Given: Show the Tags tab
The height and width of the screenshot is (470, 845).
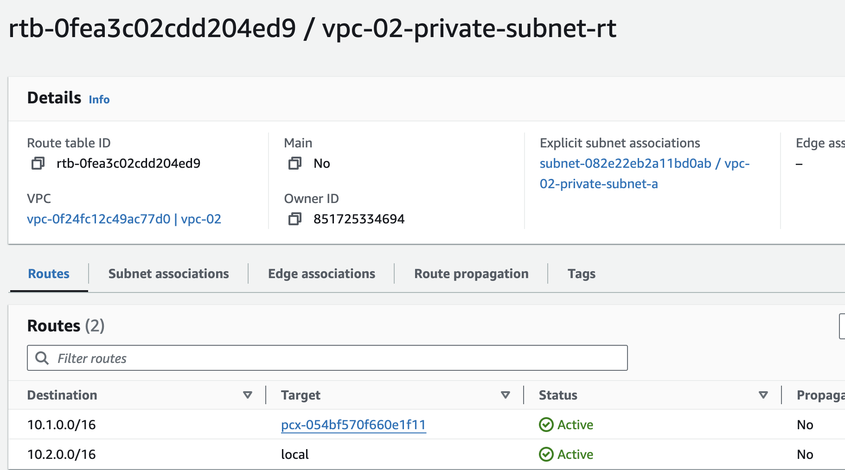Looking at the screenshot, I should [x=581, y=273].
